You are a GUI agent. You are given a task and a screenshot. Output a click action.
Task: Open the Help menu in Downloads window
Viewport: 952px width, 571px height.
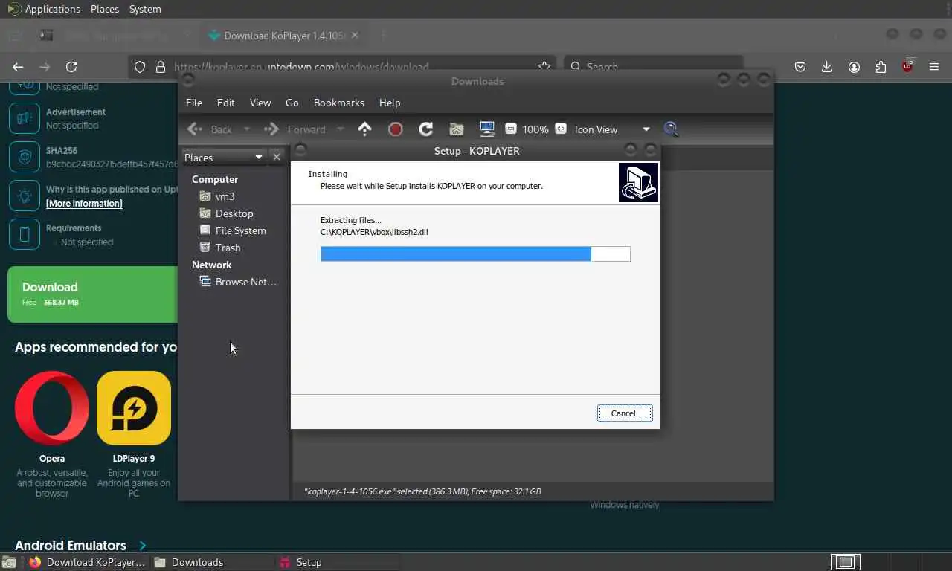(390, 103)
